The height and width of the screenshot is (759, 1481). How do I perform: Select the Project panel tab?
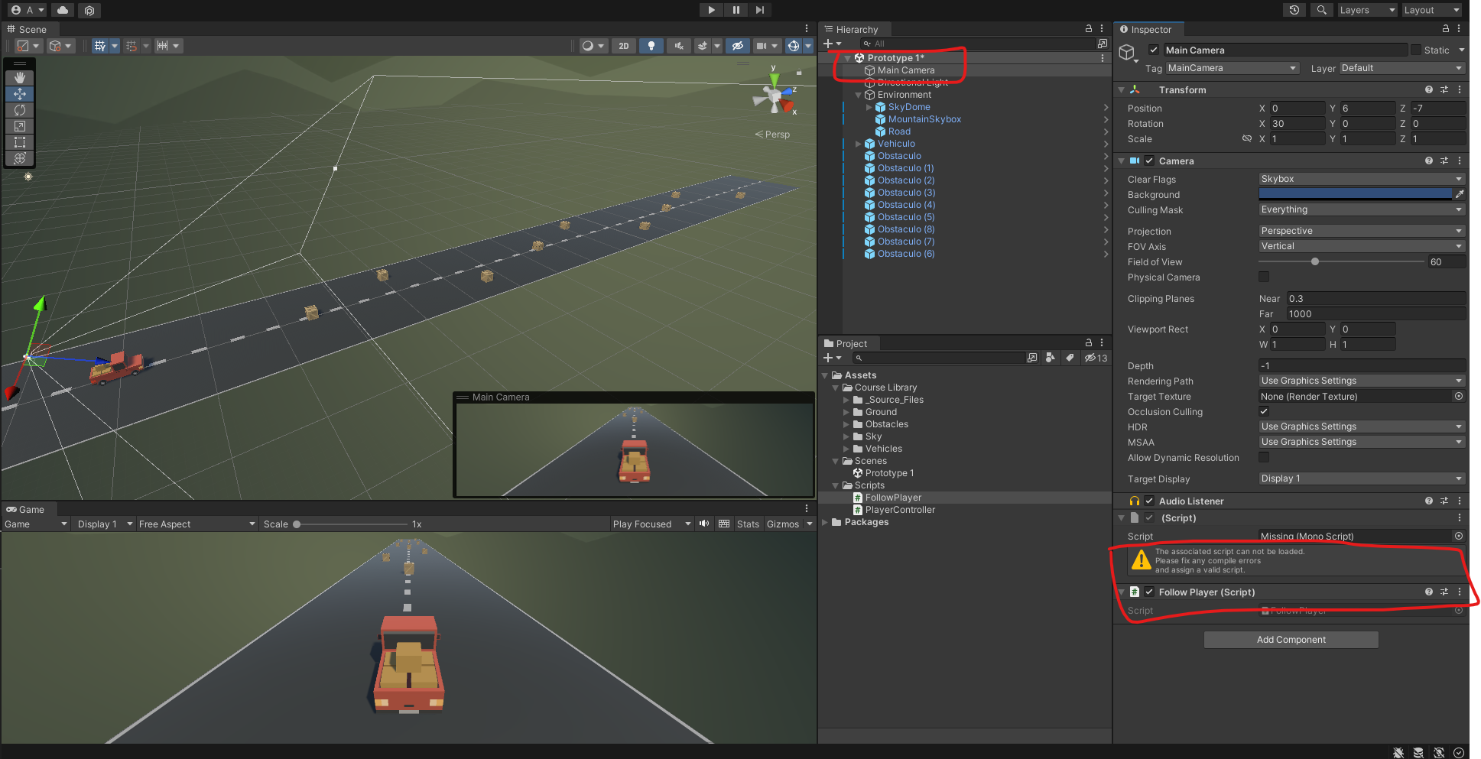pos(850,344)
